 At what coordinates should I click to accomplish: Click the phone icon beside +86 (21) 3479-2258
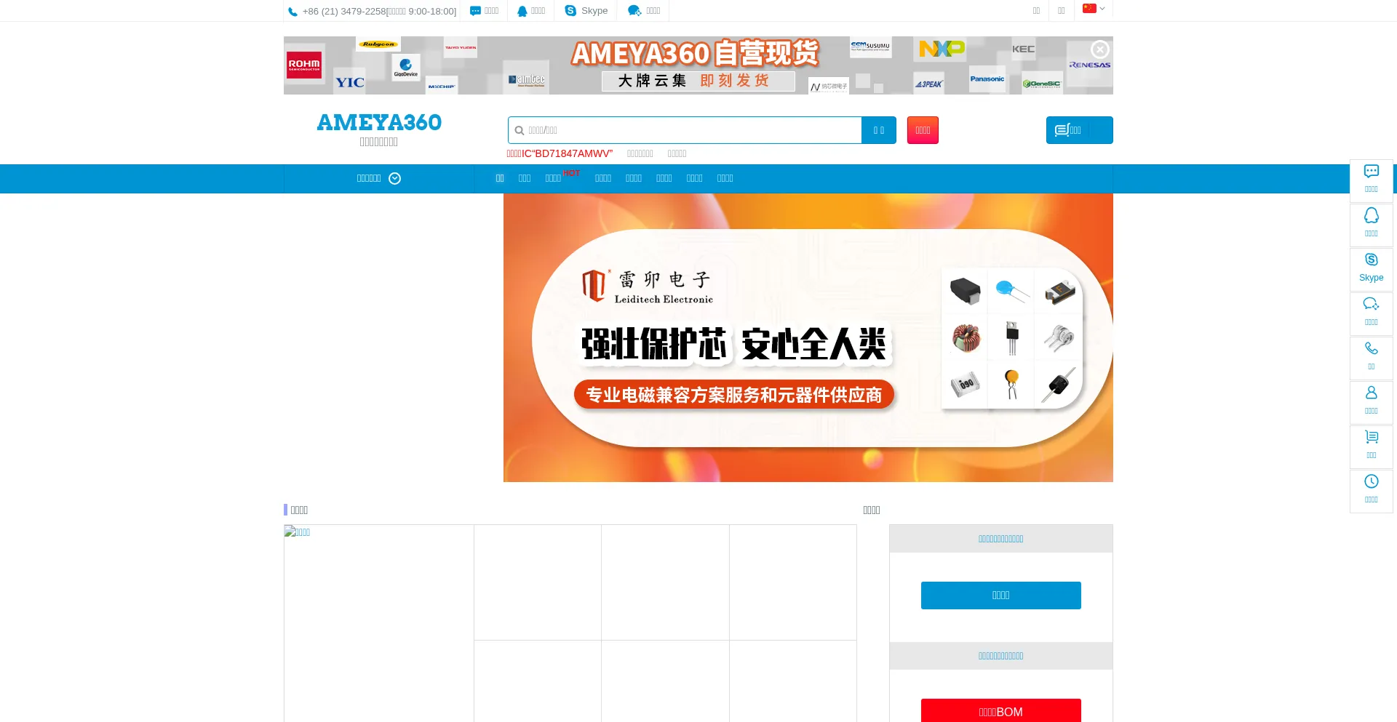coord(292,12)
